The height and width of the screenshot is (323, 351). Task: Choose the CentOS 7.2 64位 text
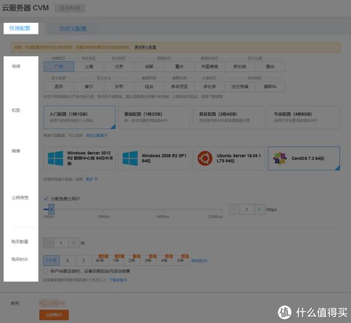(x=308, y=158)
